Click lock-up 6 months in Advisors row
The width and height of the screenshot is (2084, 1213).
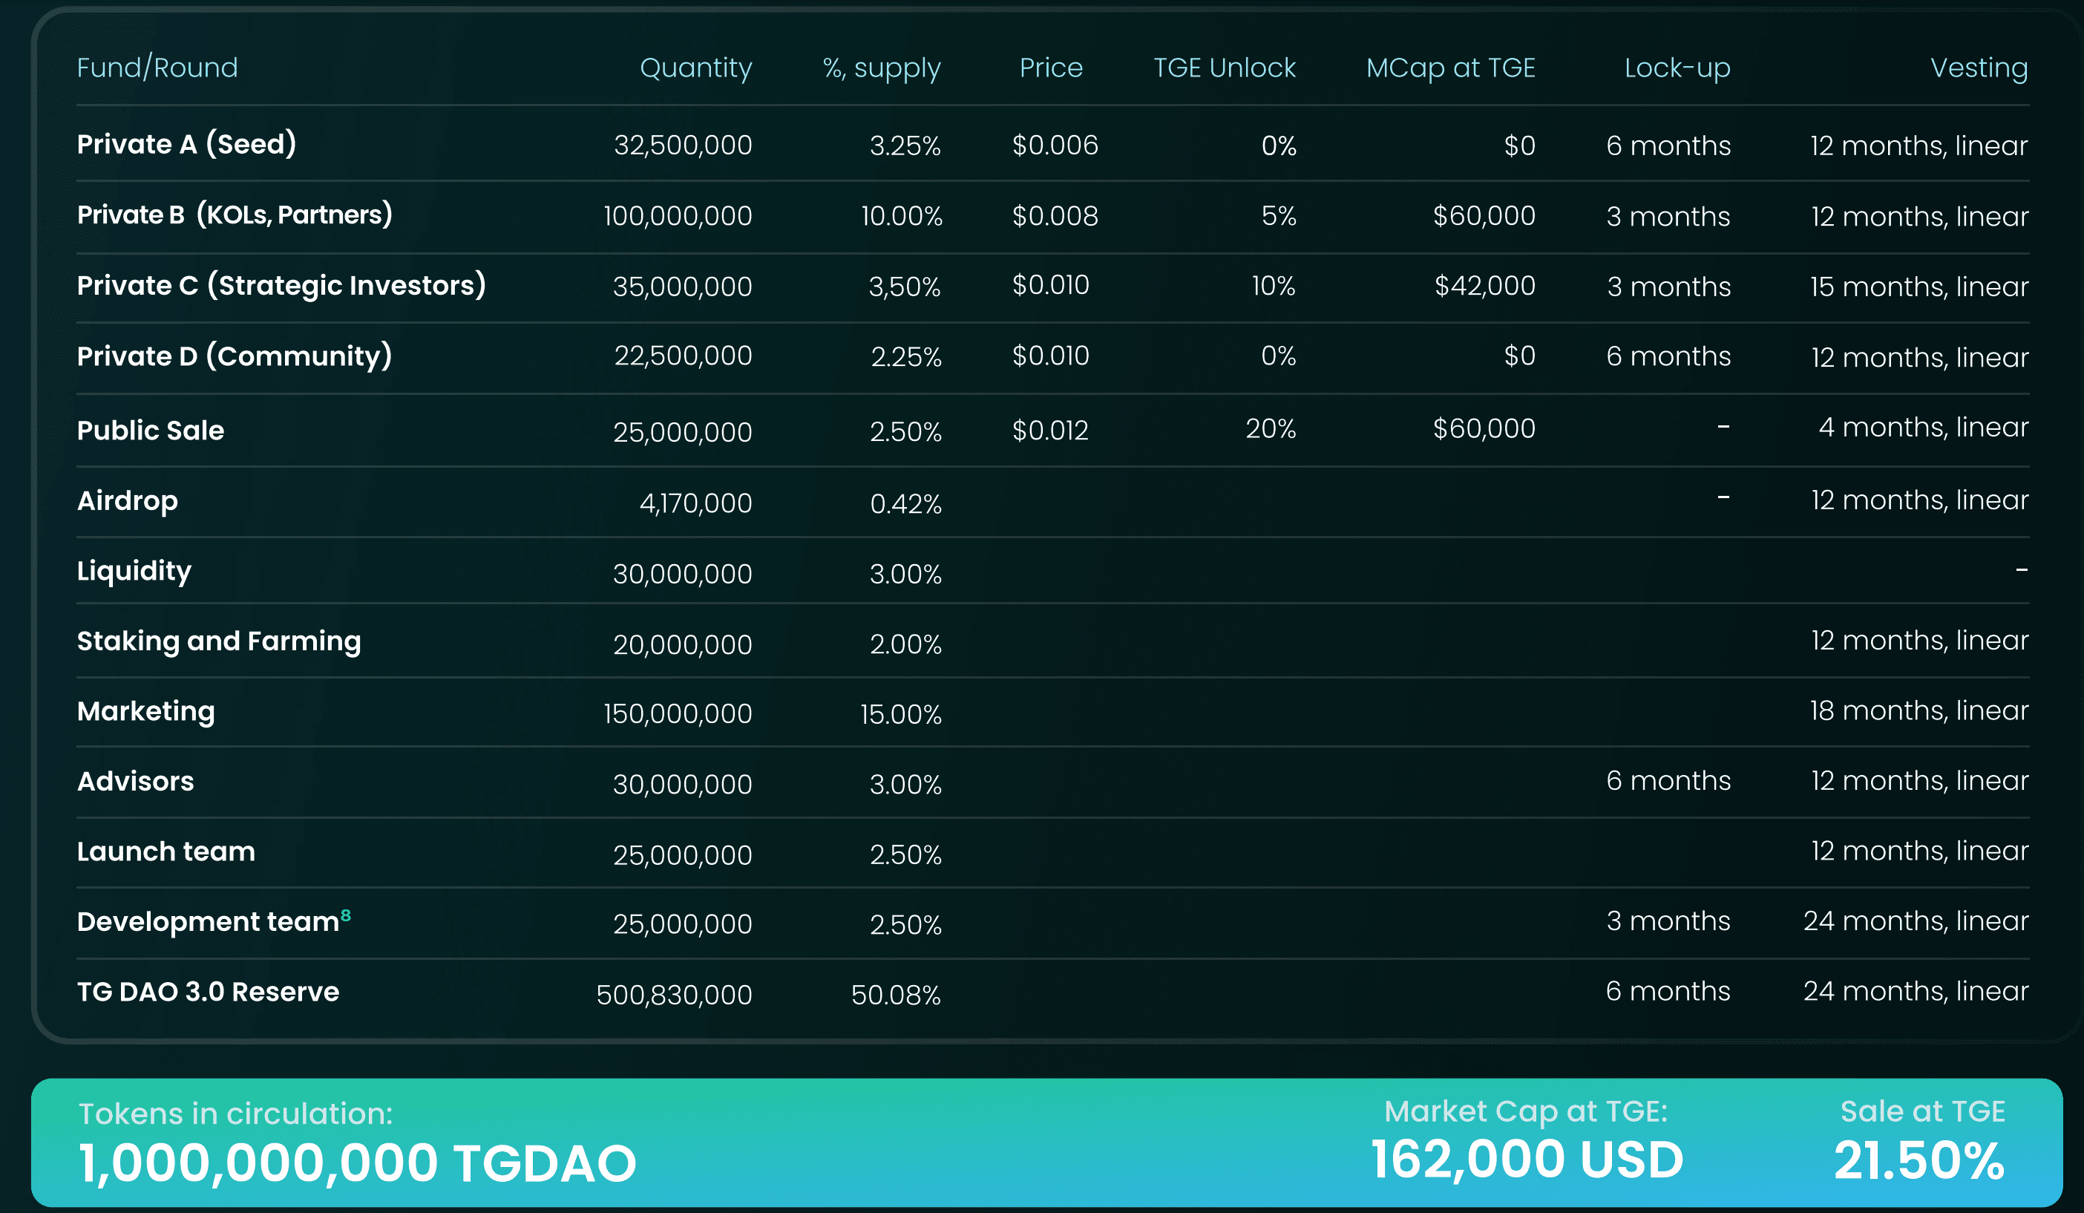(x=1668, y=781)
